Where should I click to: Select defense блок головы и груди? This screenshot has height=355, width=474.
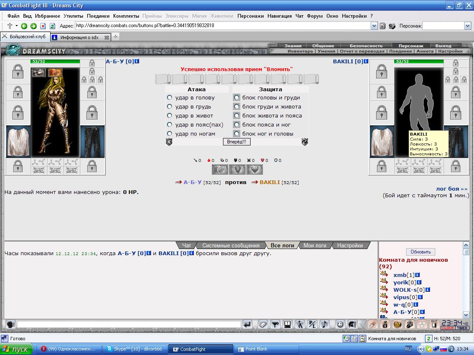pyautogui.click(x=237, y=97)
